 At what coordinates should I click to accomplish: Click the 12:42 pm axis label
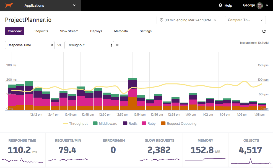[x=36, y=114]
